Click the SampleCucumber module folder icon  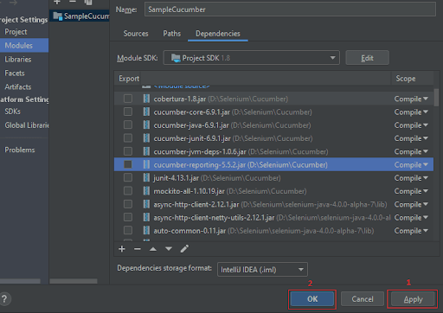click(x=58, y=16)
